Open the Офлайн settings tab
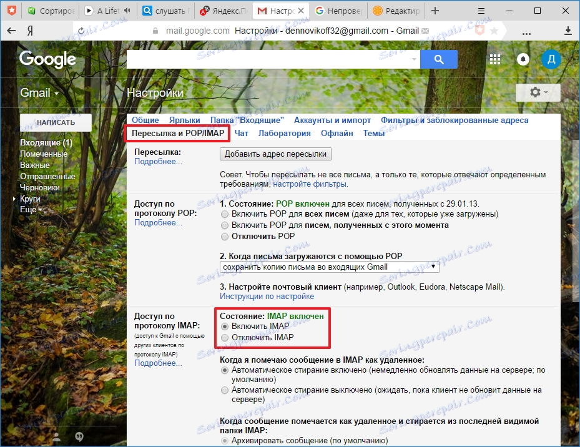 click(x=337, y=133)
